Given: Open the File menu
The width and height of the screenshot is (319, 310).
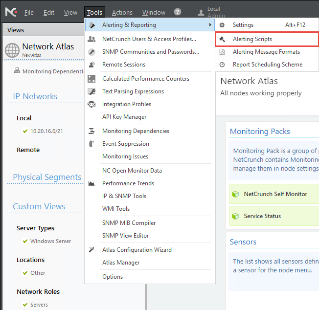Looking at the screenshot, I should point(29,12).
